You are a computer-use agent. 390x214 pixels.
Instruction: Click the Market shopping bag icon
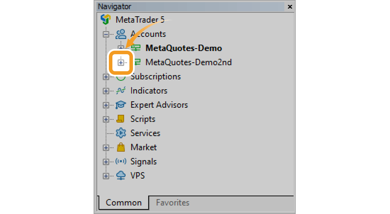coord(121,147)
